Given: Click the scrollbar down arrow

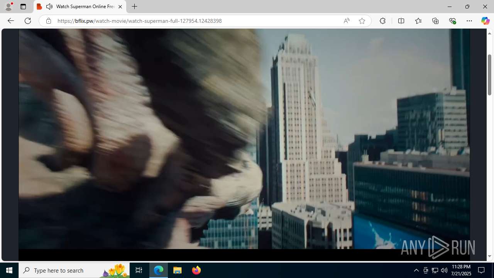Looking at the screenshot, I should coord(489,256).
